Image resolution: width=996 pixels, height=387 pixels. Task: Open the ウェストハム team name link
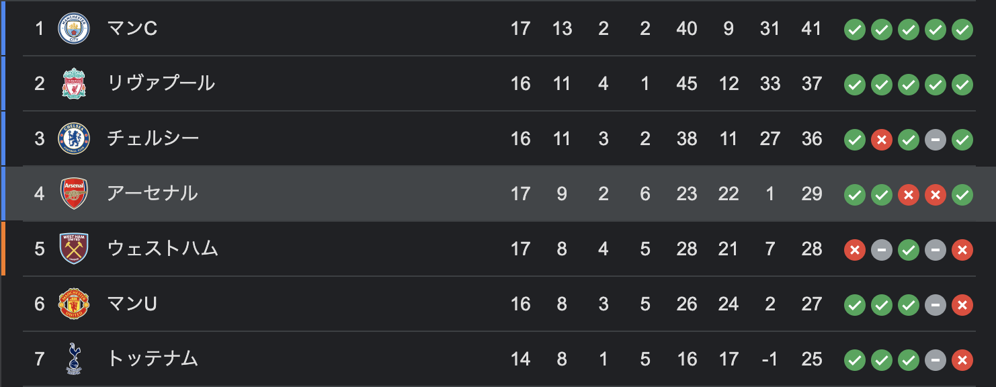pyautogui.click(x=163, y=249)
